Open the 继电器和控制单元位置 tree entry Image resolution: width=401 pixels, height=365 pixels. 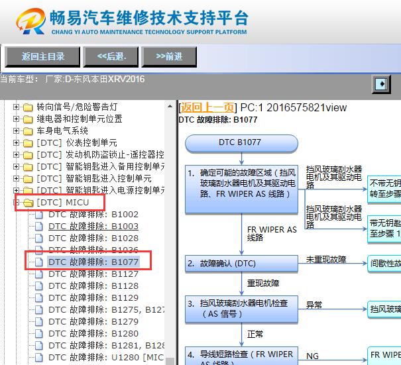point(80,119)
